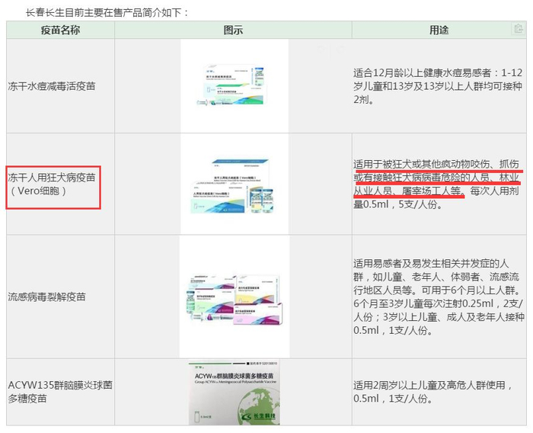This screenshot has height=433, width=533.
Task: Click the usage text starting 适用2周岁以上儿童及高危人群
Action: coord(433,392)
